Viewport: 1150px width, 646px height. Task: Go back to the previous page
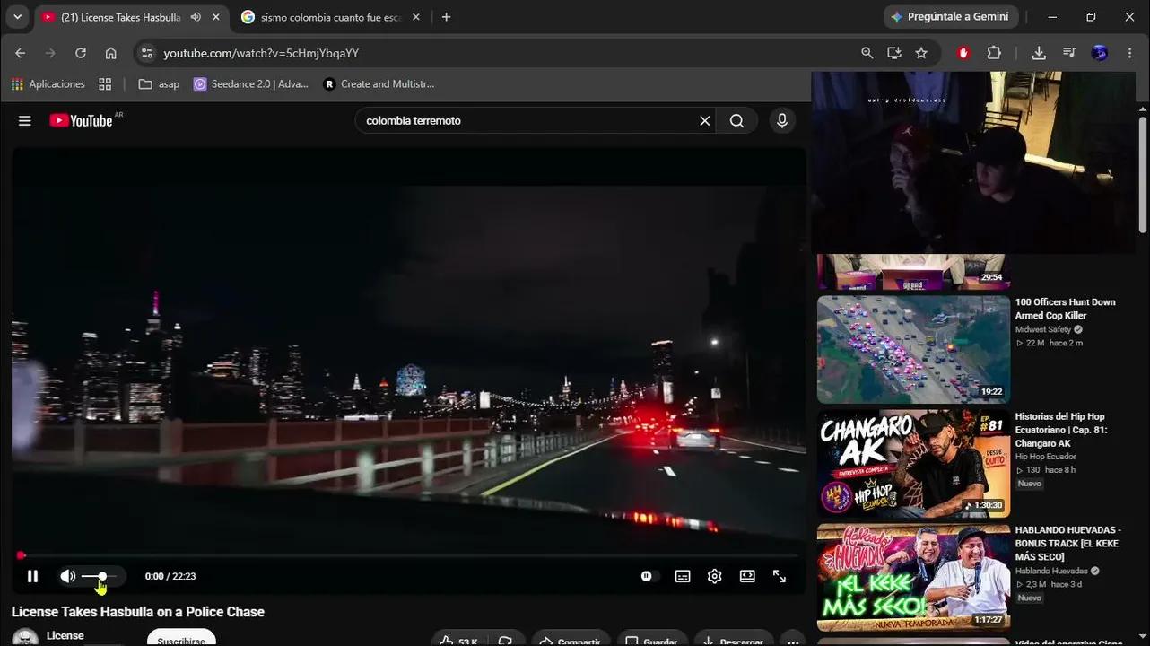coord(20,53)
